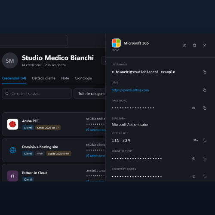This screenshot has width=215, height=215.
Task: Copy the Segreto TOTP secret
Action: [205, 159]
